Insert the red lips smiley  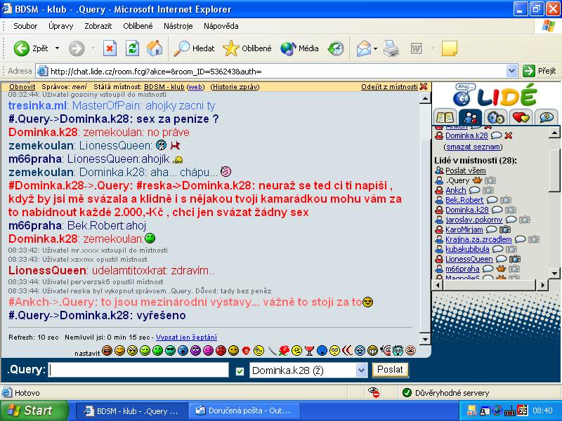point(246,350)
